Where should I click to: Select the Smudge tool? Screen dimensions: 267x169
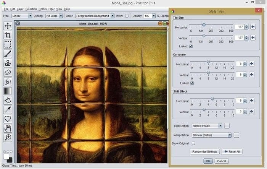tap(8, 81)
